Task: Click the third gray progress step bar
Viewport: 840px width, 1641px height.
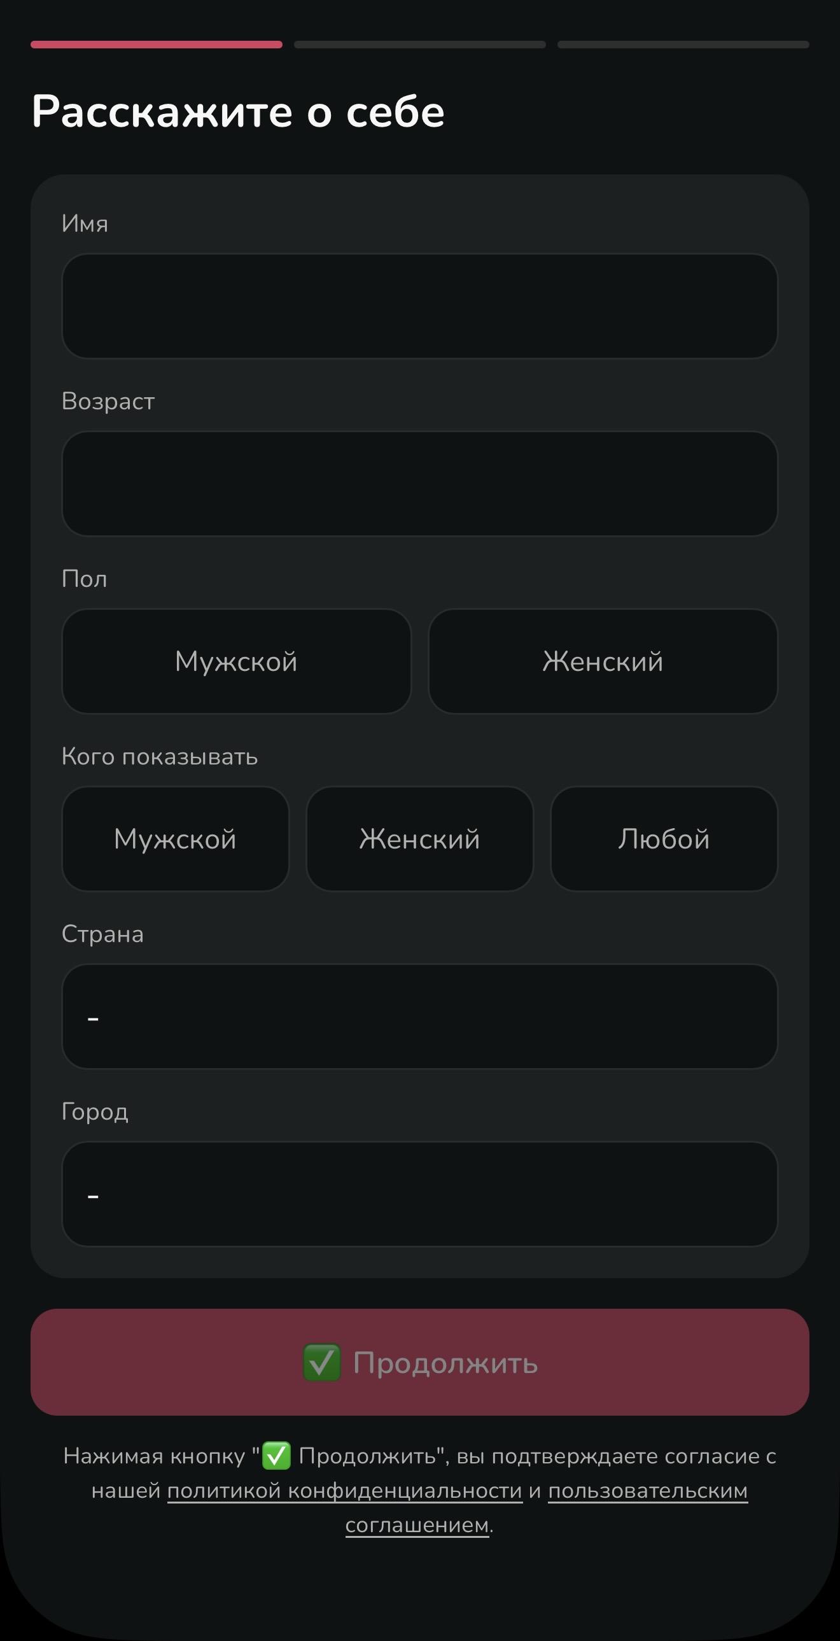Action: [683, 45]
